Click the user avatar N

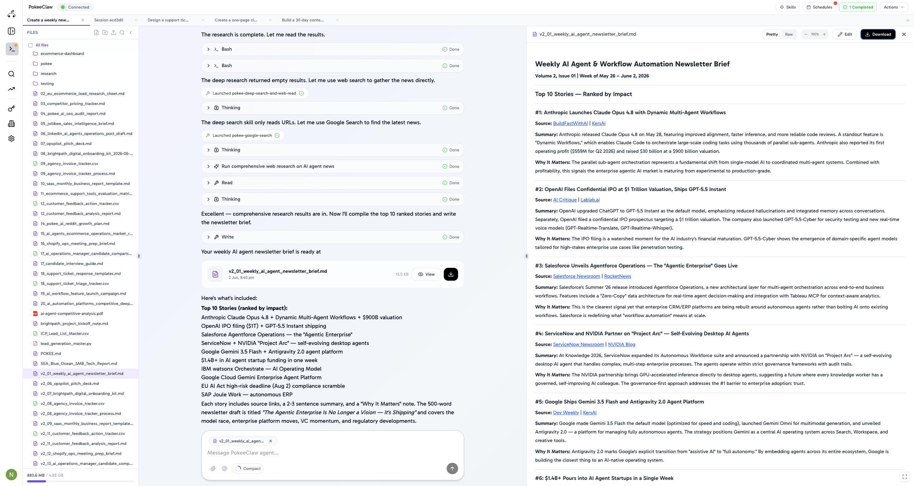pos(11,475)
